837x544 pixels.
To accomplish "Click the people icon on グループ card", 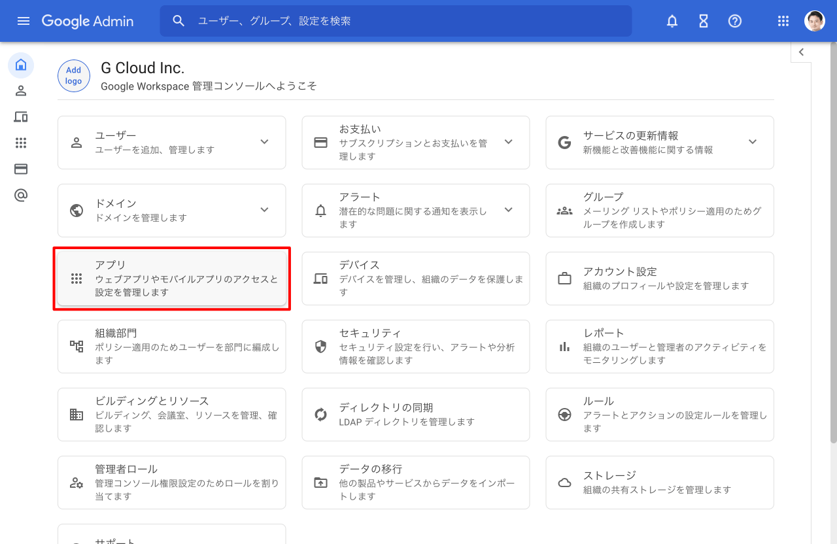I will pos(564,211).
